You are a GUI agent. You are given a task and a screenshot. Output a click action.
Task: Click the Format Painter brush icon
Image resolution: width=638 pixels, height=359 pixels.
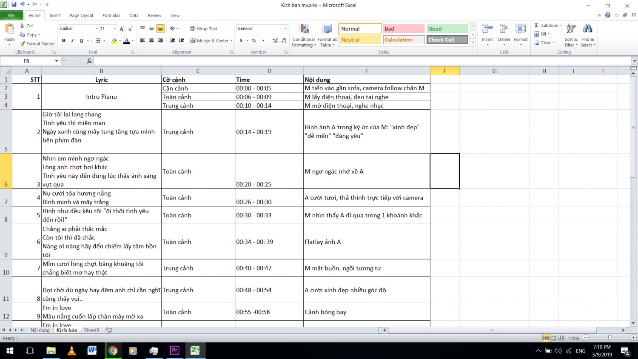point(22,43)
